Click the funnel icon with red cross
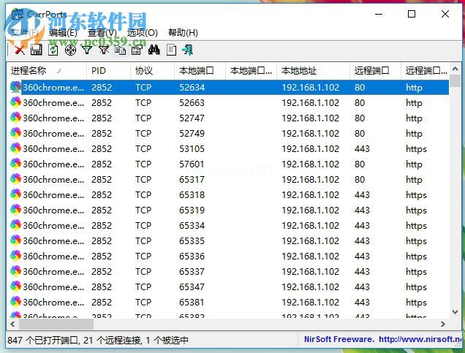The image size is (465, 353). [104, 50]
